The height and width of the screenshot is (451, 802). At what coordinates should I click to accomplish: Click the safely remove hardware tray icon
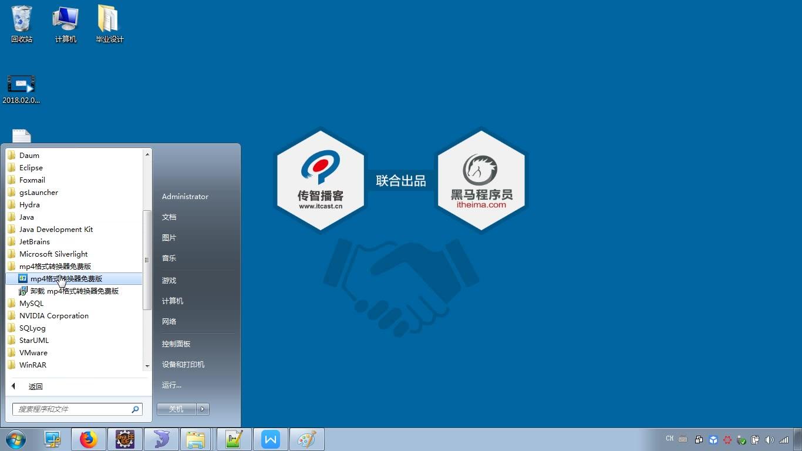click(x=742, y=439)
